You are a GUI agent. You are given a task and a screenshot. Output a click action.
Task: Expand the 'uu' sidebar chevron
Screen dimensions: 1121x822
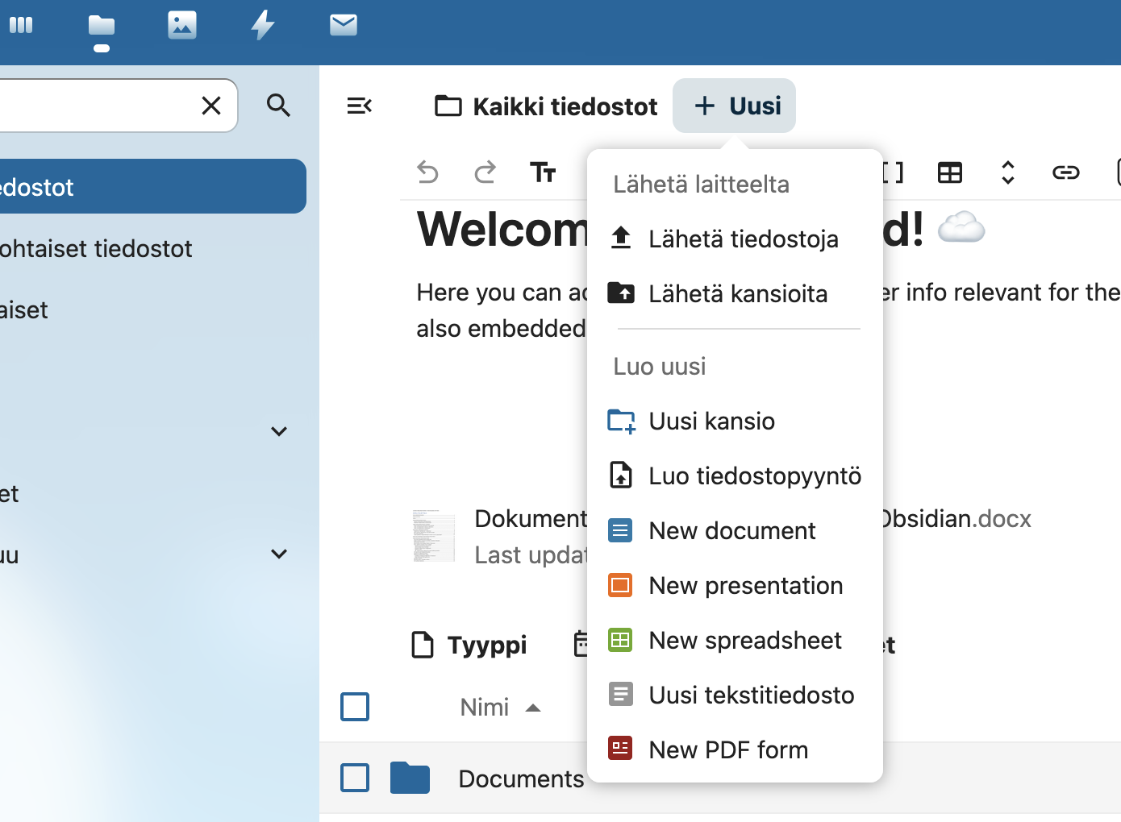(279, 554)
